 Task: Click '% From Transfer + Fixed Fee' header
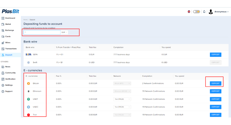(68, 47)
